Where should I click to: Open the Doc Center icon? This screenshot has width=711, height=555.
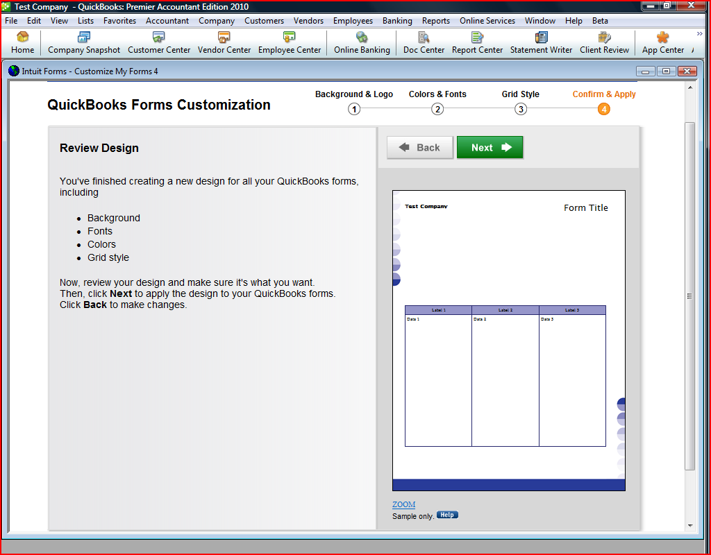(x=424, y=43)
